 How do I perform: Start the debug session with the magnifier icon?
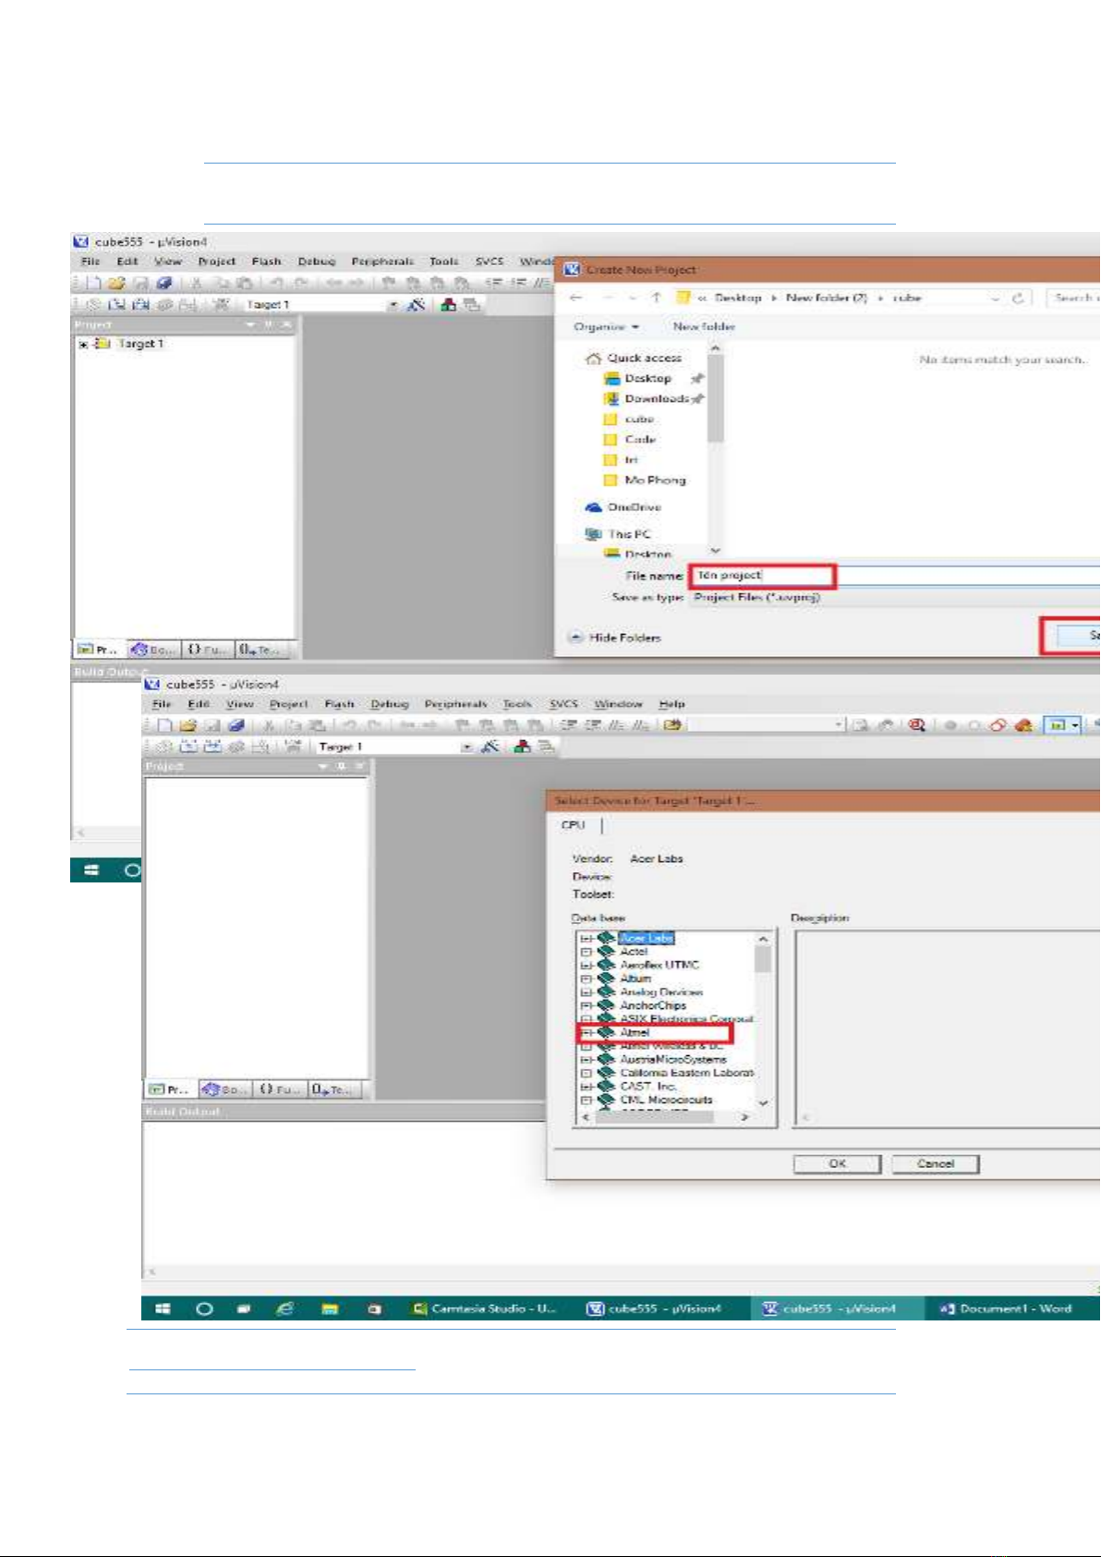coord(916,725)
